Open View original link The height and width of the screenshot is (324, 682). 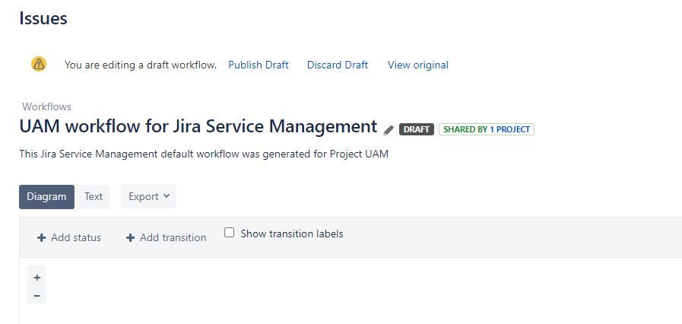point(418,65)
